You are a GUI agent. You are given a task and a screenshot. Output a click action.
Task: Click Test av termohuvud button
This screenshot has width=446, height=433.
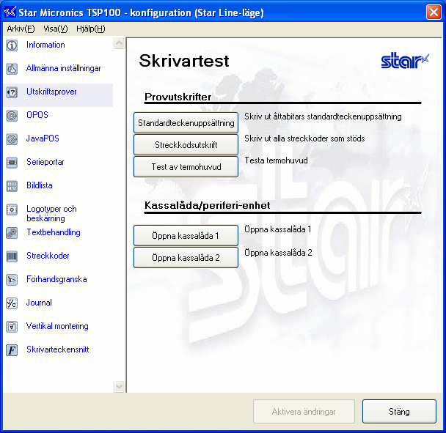point(186,166)
